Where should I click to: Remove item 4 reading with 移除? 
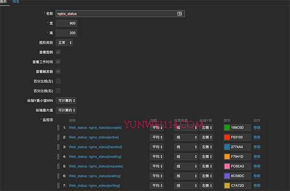coord(257,157)
